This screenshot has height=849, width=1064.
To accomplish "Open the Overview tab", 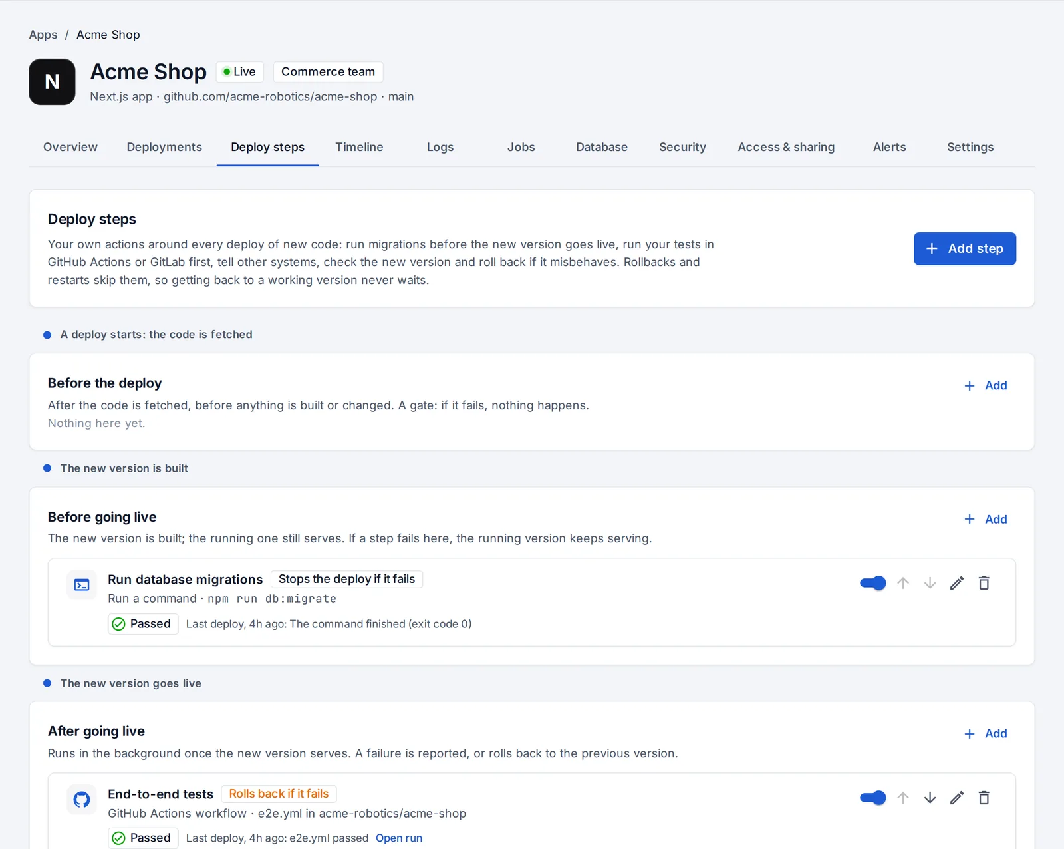I will pos(70,147).
